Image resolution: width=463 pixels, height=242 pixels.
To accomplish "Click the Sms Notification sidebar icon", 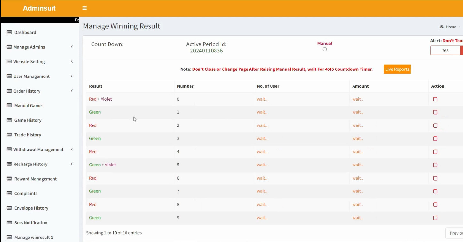I will (x=9, y=223).
